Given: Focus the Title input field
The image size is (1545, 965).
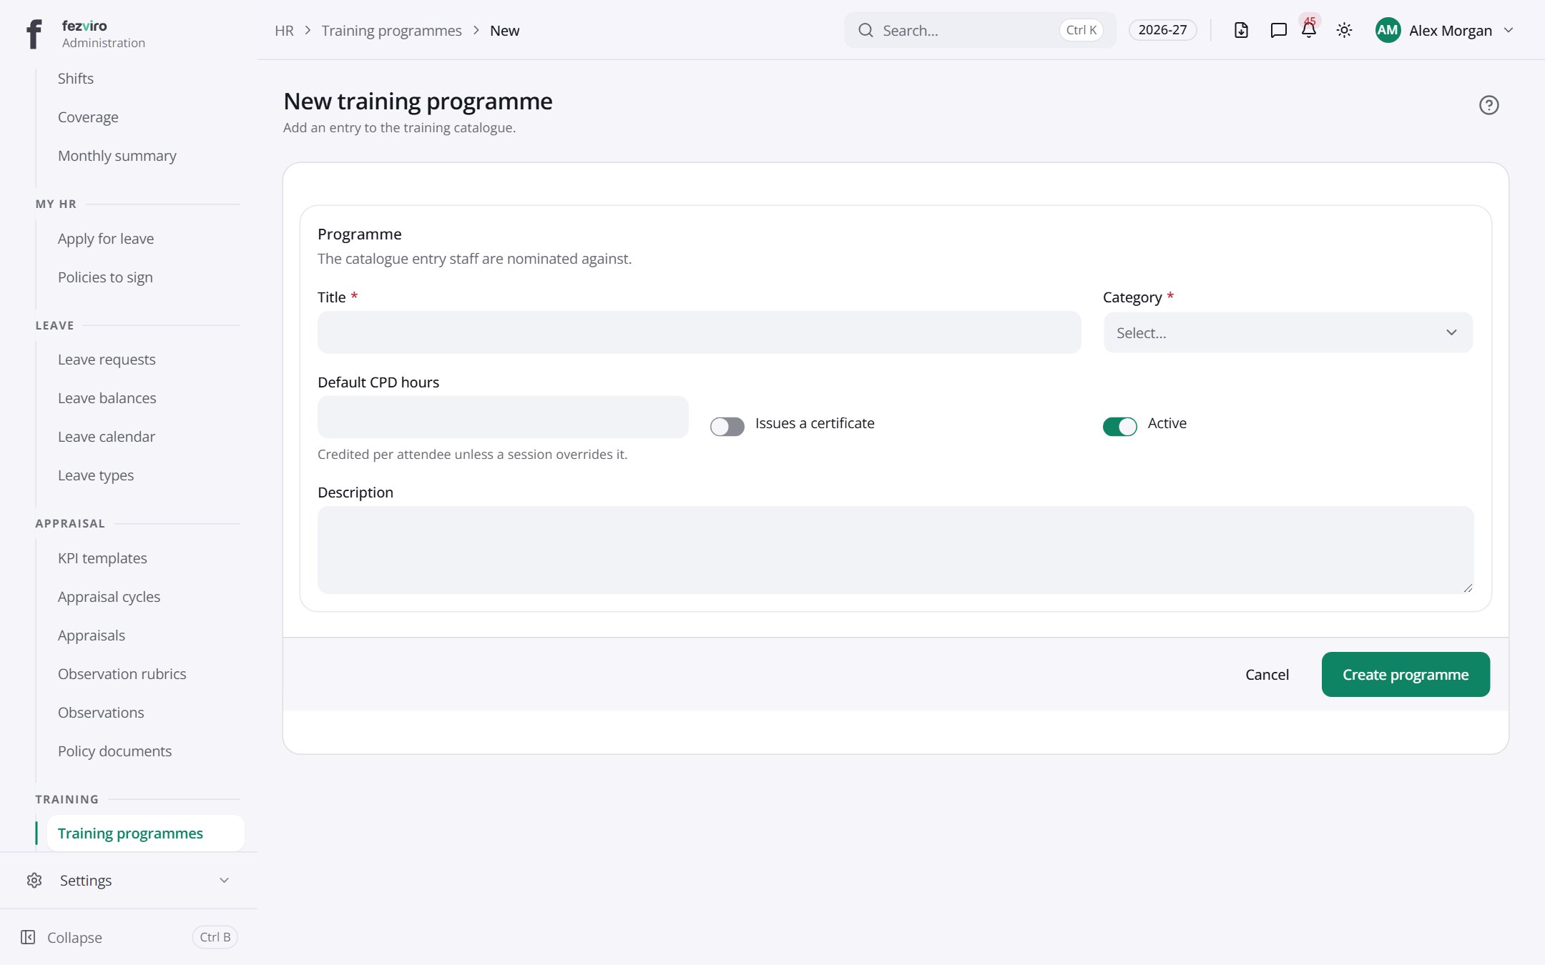Looking at the screenshot, I should pos(699,332).
